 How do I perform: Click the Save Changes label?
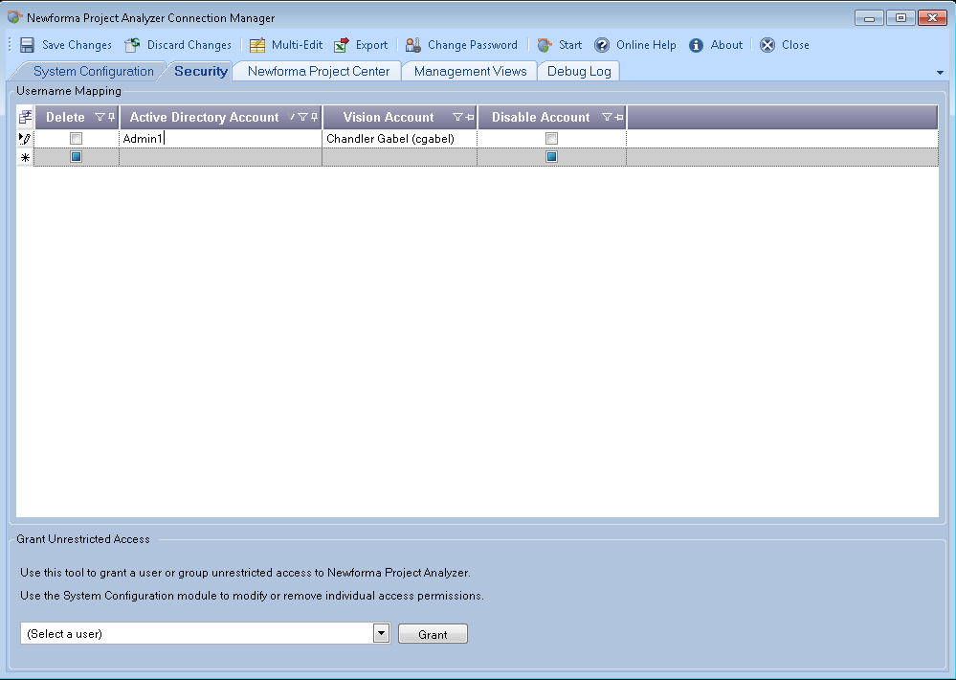pos(77,45)
